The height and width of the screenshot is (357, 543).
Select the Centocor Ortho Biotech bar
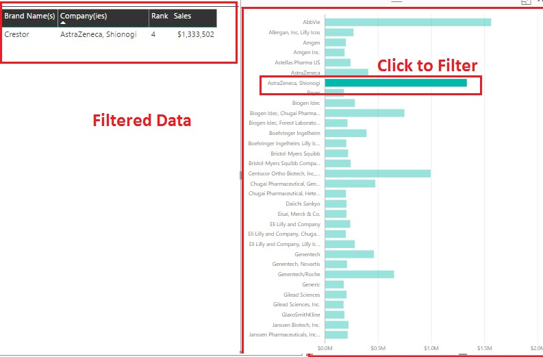[x=378, y=173]
